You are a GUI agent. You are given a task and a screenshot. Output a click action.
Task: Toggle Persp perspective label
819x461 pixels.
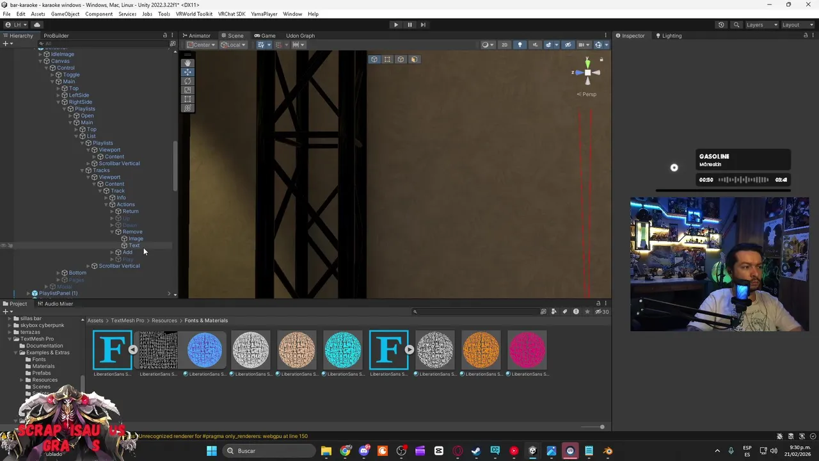coord(587,94)
